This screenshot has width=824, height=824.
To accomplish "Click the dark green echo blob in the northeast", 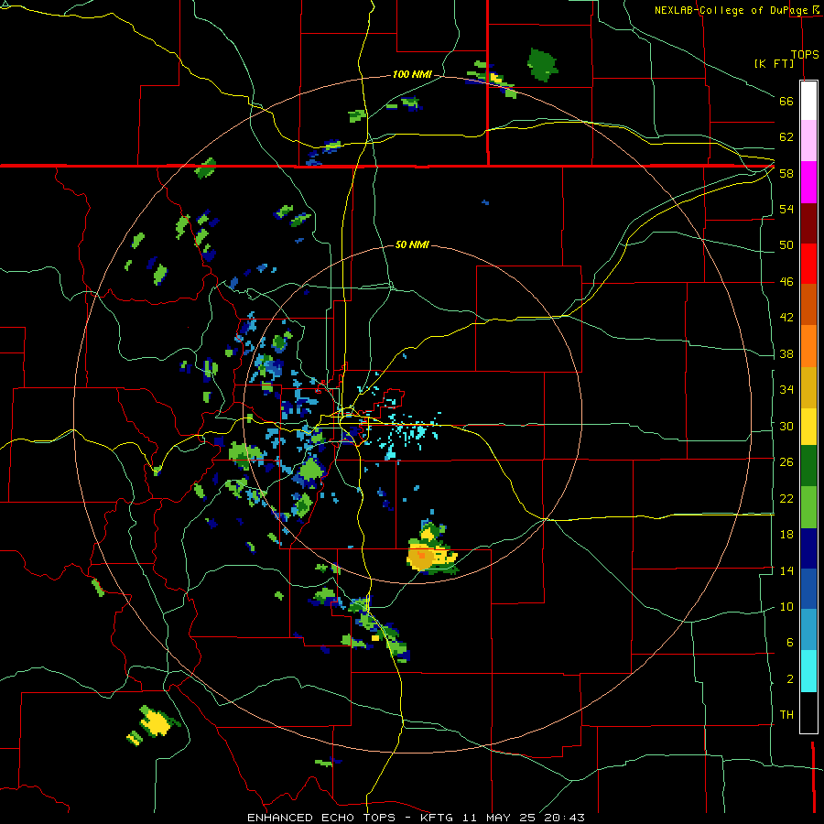I will click(542, 65).
